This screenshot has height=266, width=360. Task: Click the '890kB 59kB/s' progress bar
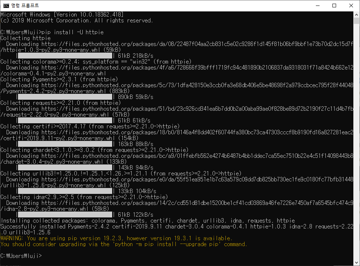point(65,97)
